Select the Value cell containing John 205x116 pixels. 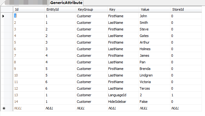(154, 16)
